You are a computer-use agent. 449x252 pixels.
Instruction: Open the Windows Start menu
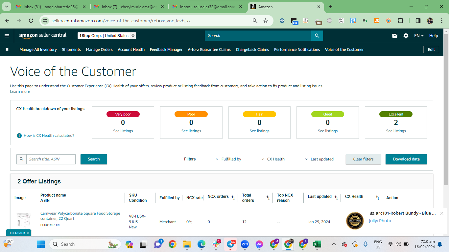click(41, 244)
